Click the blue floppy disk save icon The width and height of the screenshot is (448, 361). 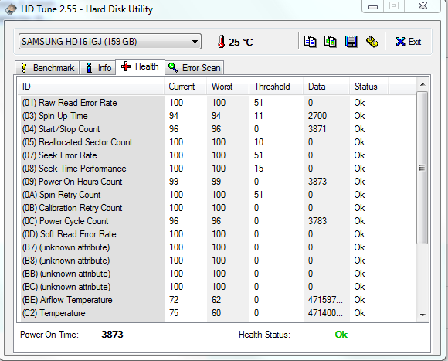(351, 42)
